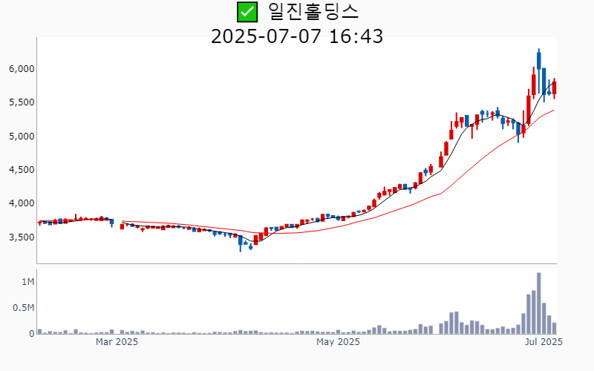Click the Jul 2025 date label

544,342
